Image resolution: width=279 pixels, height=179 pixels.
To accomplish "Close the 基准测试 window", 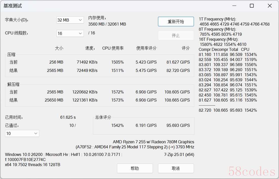I will point(270,6).
